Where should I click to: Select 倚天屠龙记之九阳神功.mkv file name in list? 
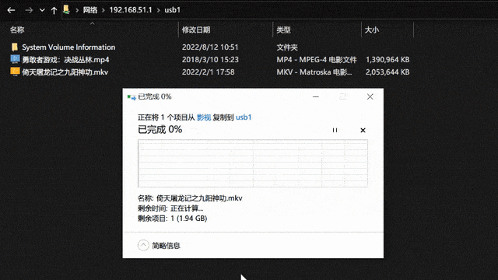65,72
